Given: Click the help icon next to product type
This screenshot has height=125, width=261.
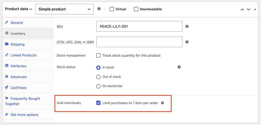Looking at the screenshot, I should point(99,9).
